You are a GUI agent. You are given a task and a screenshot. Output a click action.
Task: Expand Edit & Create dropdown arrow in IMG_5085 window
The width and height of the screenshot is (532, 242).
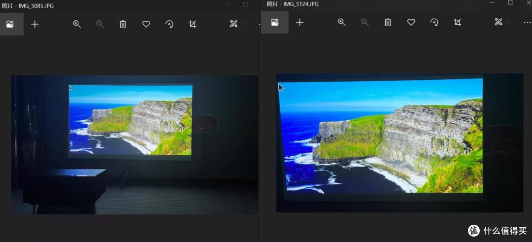pyautogui.click(x=243, y=24)
